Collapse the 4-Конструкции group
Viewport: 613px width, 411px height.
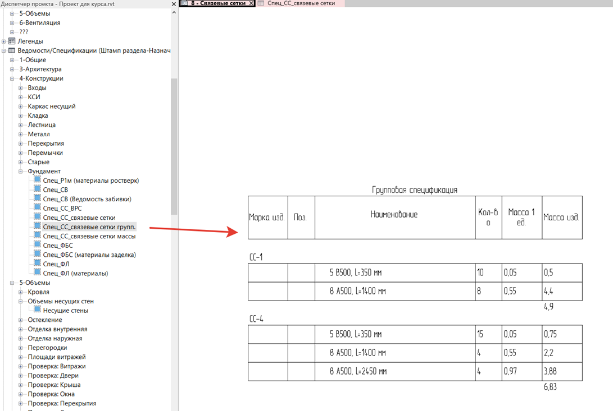point(12,78)
